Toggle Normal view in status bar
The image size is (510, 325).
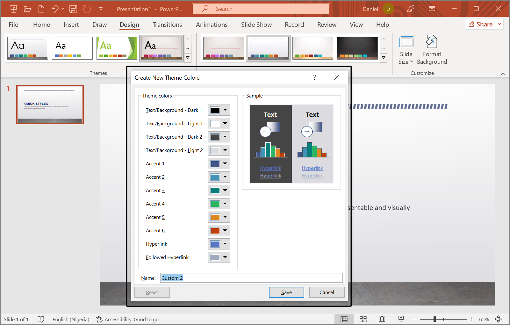(x=344, y=319)
